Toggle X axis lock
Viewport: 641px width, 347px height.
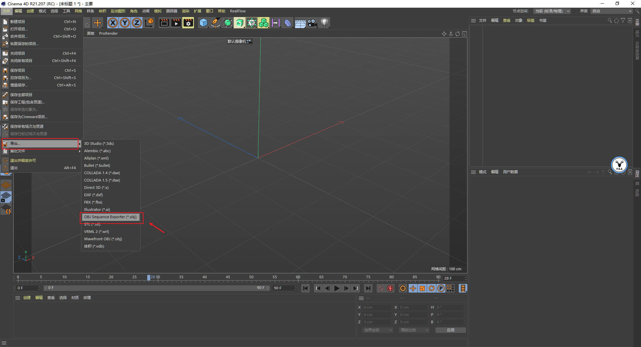point(113,23)
